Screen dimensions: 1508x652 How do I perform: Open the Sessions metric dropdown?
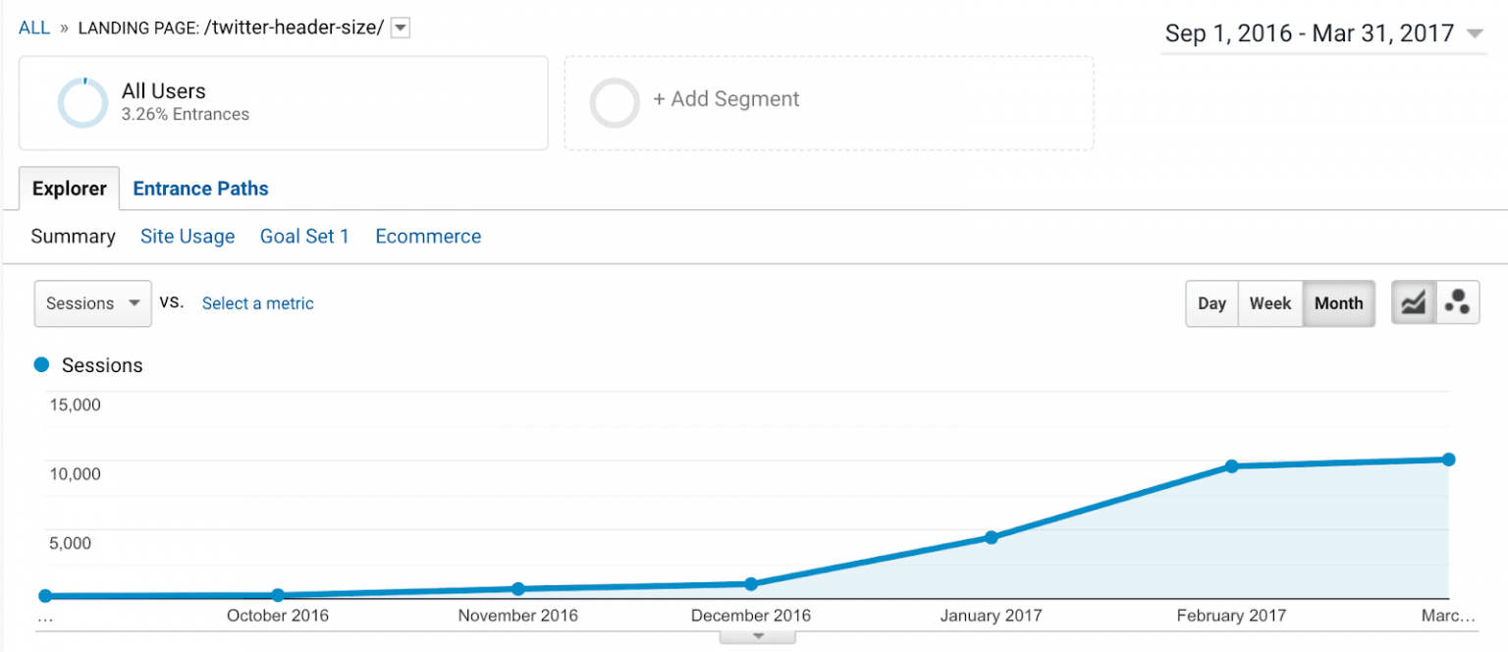[92, 303]
